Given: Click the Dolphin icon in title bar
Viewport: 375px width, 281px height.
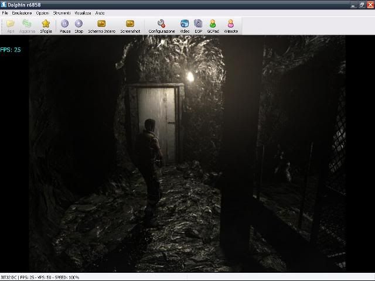Looking at the screenshot, I should (x=4, y=4).
